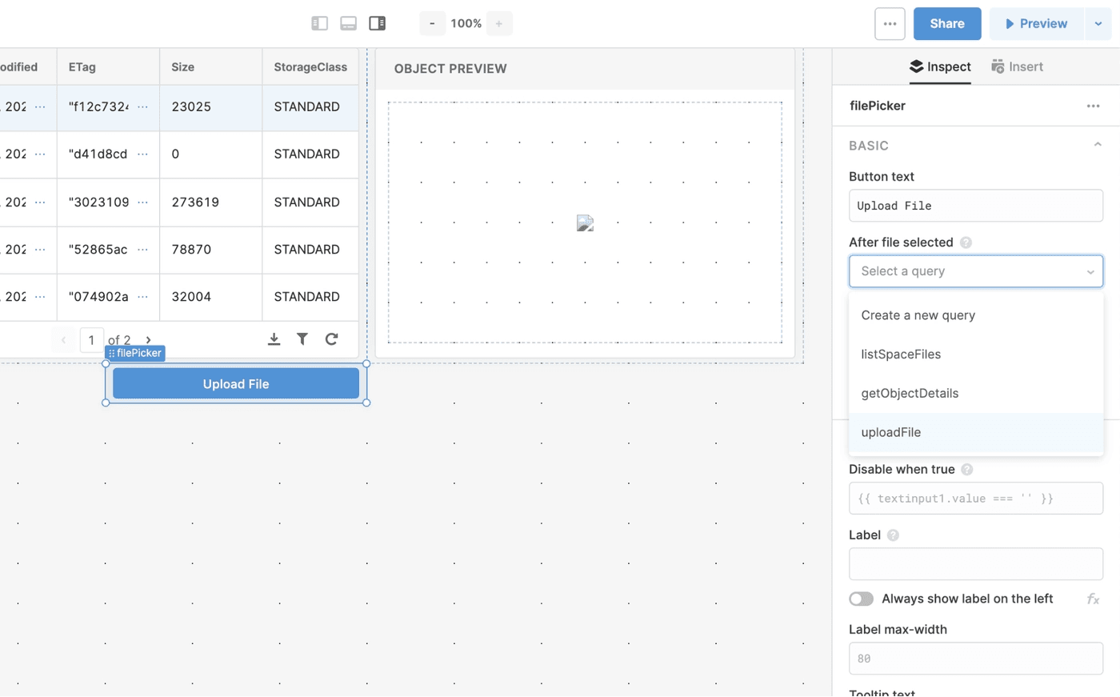The height and width of the screenshot is (697, 1120).
Task: Switch to the Insert tab
Action: click(x=1017, y=66)
